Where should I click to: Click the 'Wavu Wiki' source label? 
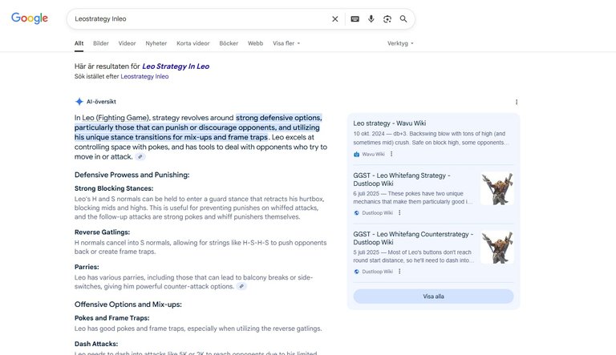coord(373,155)
